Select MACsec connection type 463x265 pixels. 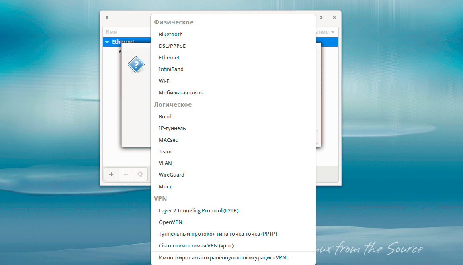coord(233,140)
